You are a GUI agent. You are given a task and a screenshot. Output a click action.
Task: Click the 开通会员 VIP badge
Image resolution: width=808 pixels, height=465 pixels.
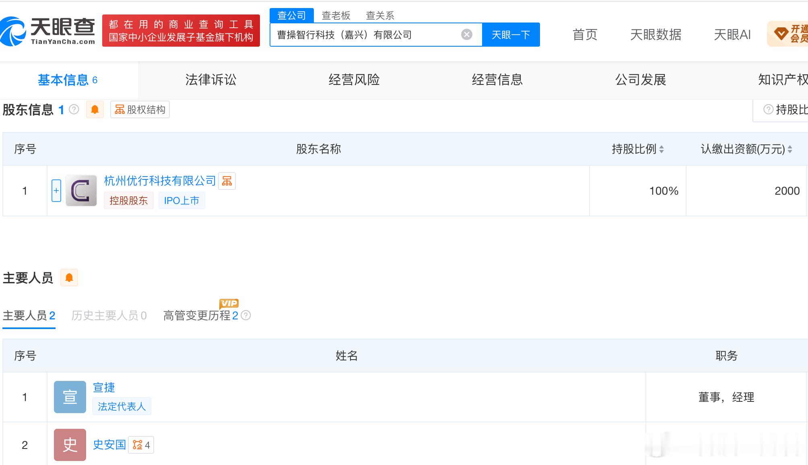tap(787, 34)
